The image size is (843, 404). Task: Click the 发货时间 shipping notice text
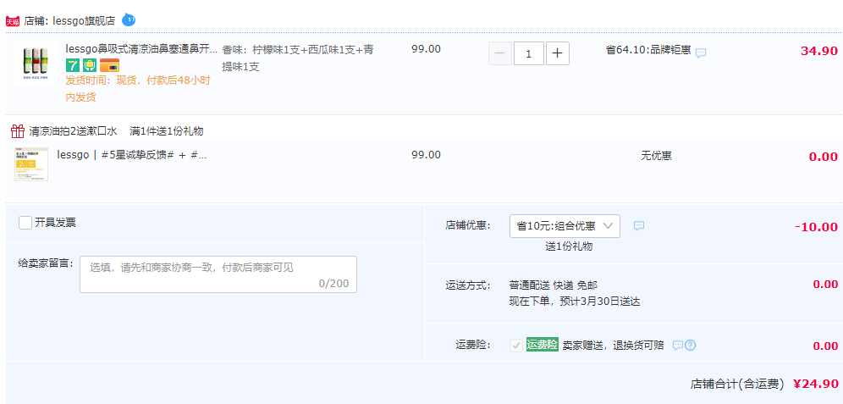138,89
